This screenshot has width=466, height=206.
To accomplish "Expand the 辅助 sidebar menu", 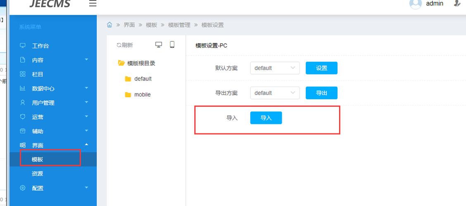I will pyautogui.click(x=53, y=131).
